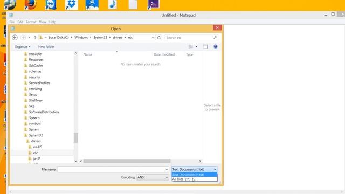Viewport: 345px width, 194px height.
Task: Click folder tree scroll down arrow
Action: tap(75, 161)
